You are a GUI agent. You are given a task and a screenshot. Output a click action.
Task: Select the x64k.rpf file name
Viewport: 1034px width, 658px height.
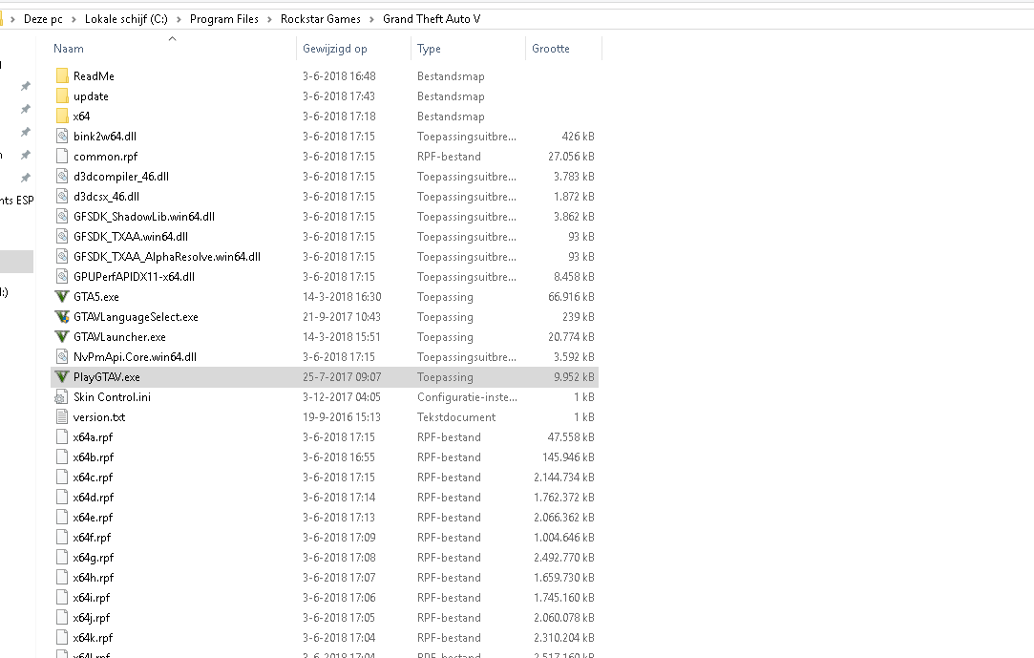pos(93,638)
